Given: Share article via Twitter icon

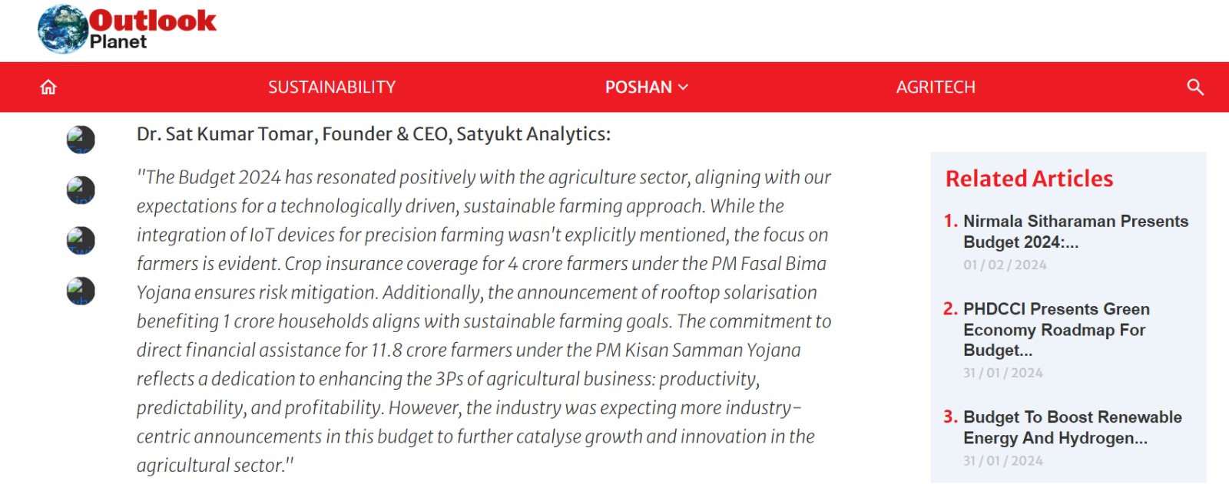Looking at the screenshot, I should point(81,241).
